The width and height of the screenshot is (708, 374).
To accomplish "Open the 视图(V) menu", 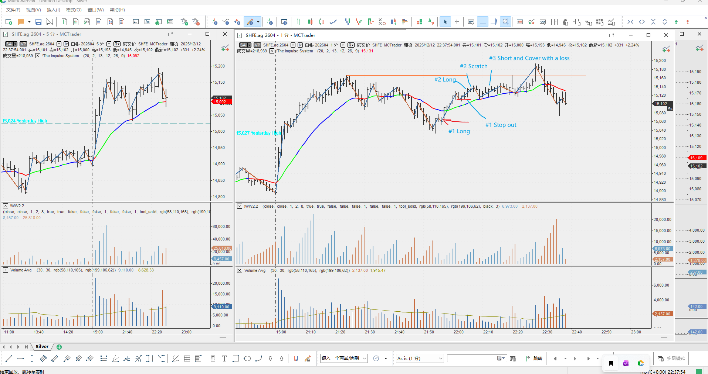I will click(x=33, y=10).
